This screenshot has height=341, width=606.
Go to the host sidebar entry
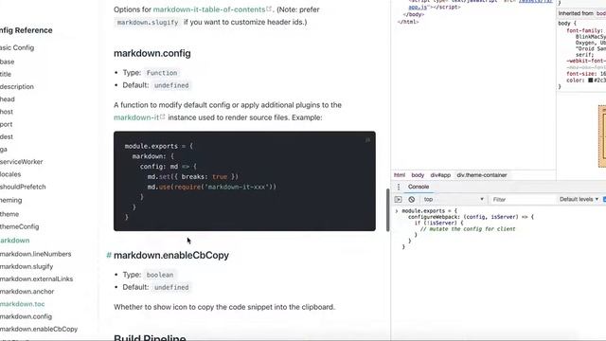(7, 112)
